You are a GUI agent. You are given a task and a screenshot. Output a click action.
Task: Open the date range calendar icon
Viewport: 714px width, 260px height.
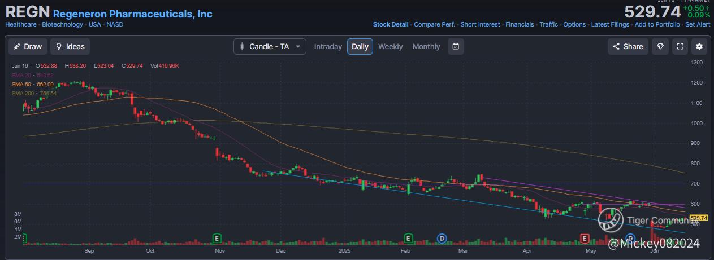pyautogui.click(x=456, y=46)
